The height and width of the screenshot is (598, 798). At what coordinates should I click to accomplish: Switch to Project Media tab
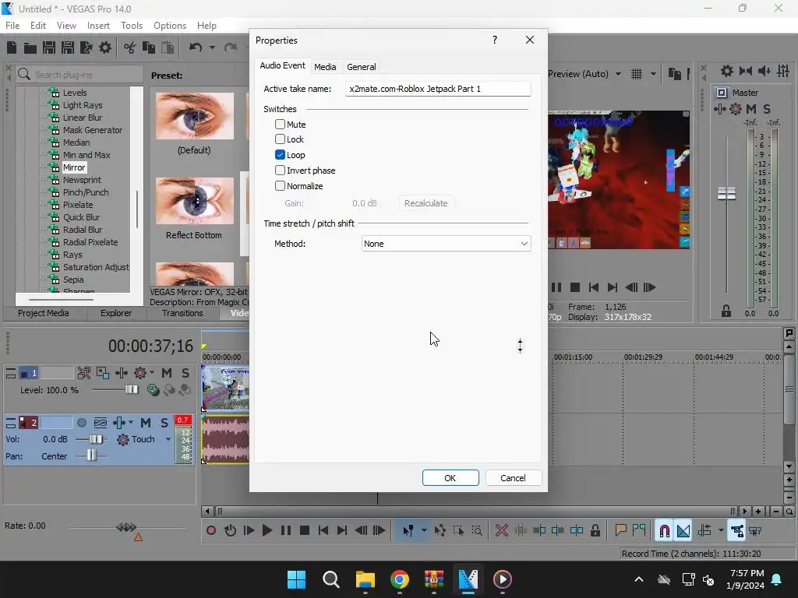pyautogui.click(x=44, y=313)
